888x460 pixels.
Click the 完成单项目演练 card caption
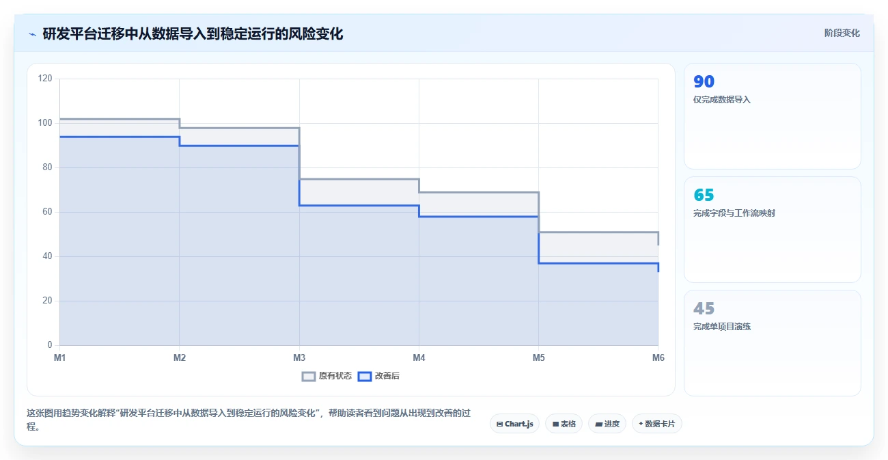722,327
